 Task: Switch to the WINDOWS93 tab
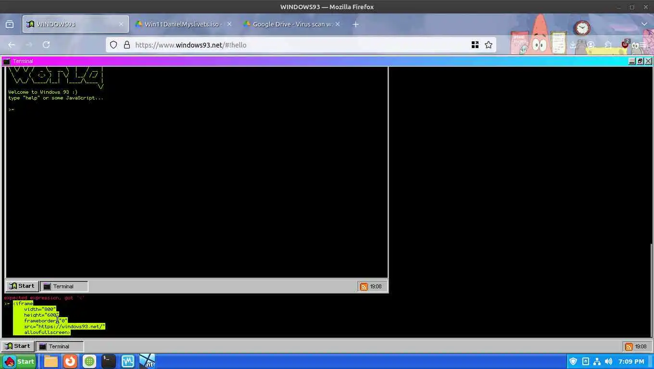pos(75,24)
